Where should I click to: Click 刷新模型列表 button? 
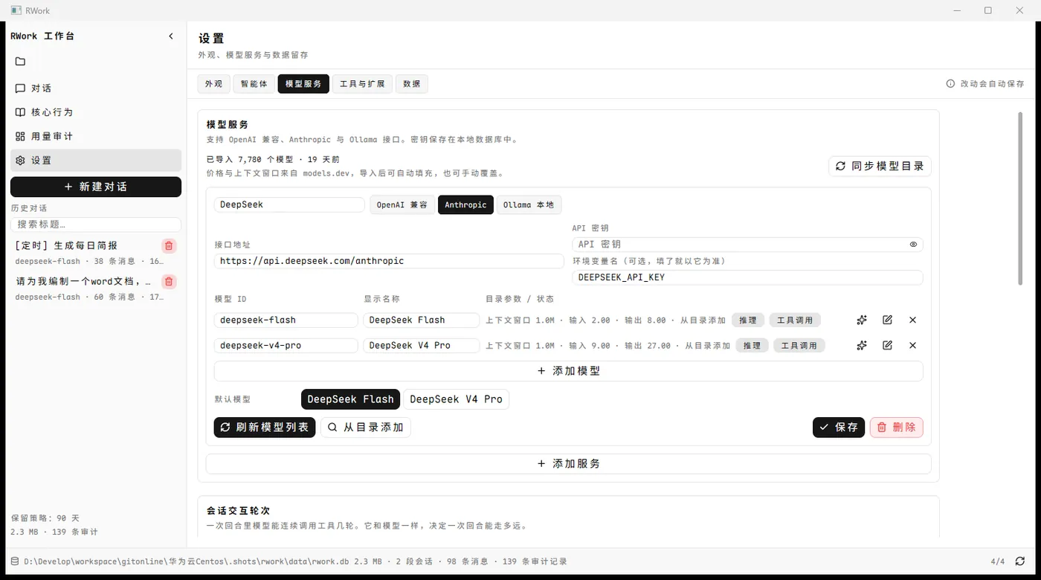click(265, 428)
